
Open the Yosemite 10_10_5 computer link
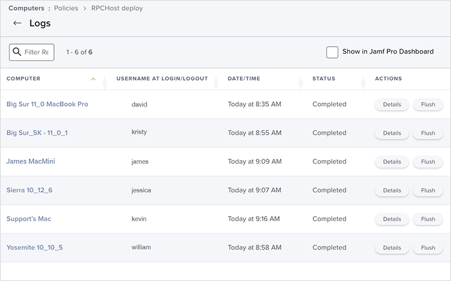tap(34, 248)
